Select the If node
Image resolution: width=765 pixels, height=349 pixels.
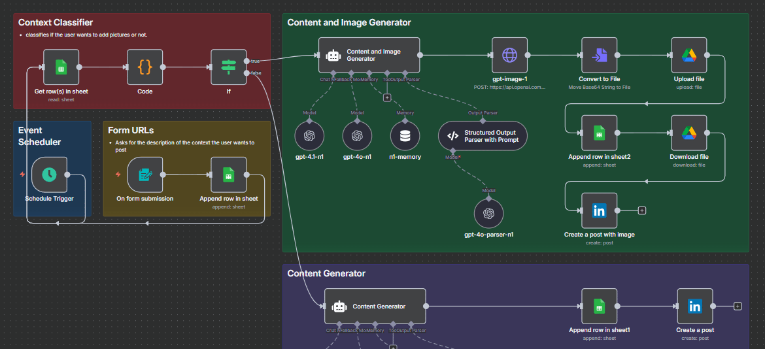click(x=228, y=67)
